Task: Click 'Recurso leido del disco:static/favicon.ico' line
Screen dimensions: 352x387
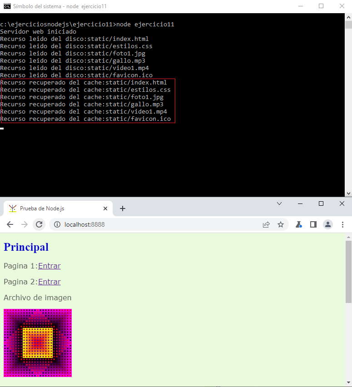Action: (x=76, y=75)
